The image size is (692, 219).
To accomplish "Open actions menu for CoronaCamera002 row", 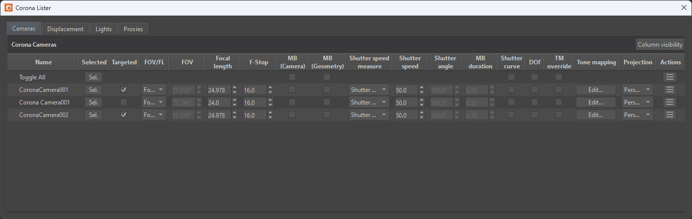I will tap(670, 115).
